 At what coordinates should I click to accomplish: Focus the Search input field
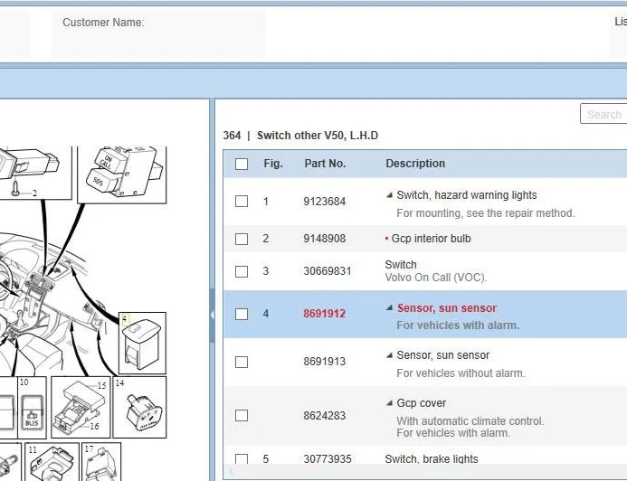[603, 115]
